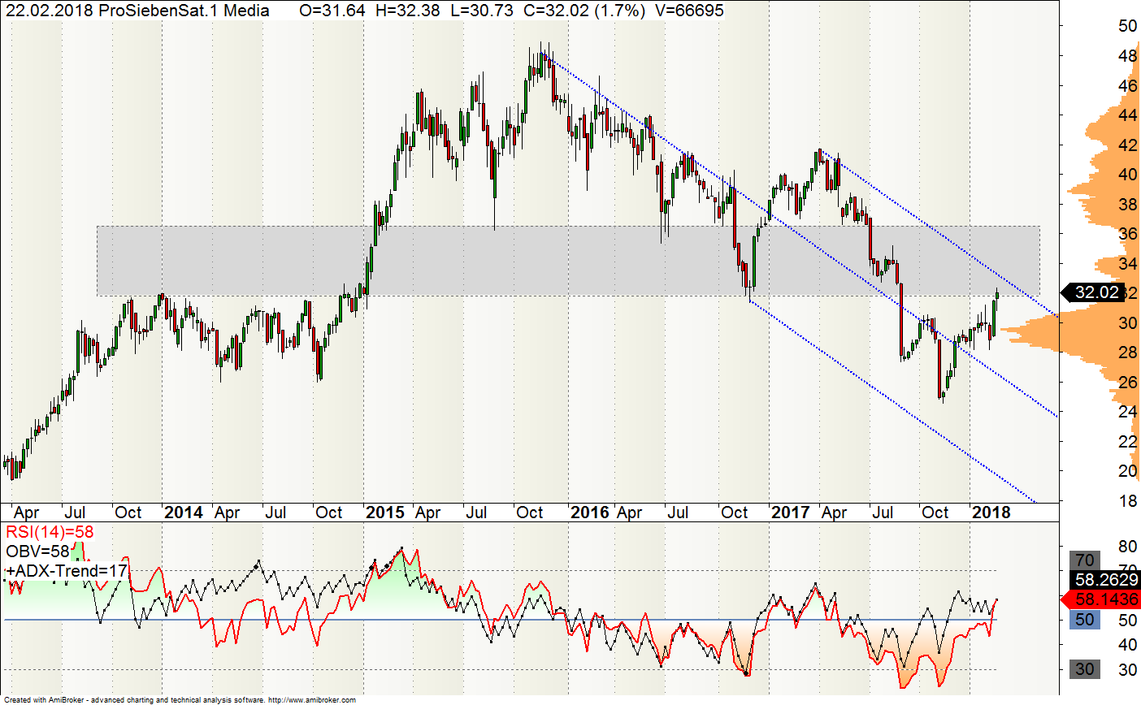This screenshot has width=1141, height=705.
Task: Click the +ADX-Trend=17 indicator label
Action: 67,572
